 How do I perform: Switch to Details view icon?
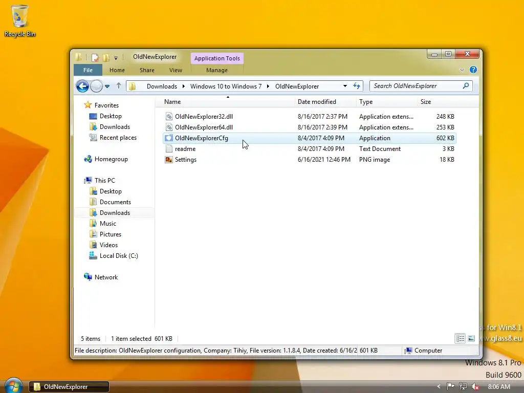(460, 339)
